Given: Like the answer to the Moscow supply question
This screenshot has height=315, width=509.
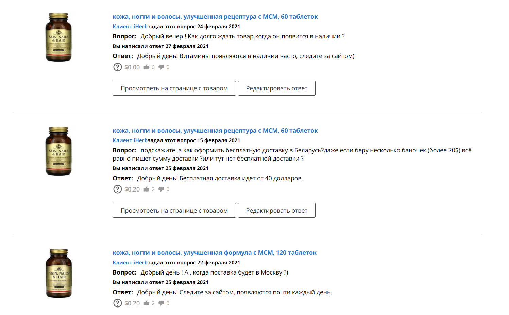Looking at the screenshot, I should pyautogui.click(x=147, y=303).
